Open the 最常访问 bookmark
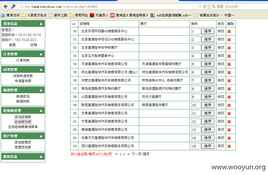268x175 pixels. 10,15
